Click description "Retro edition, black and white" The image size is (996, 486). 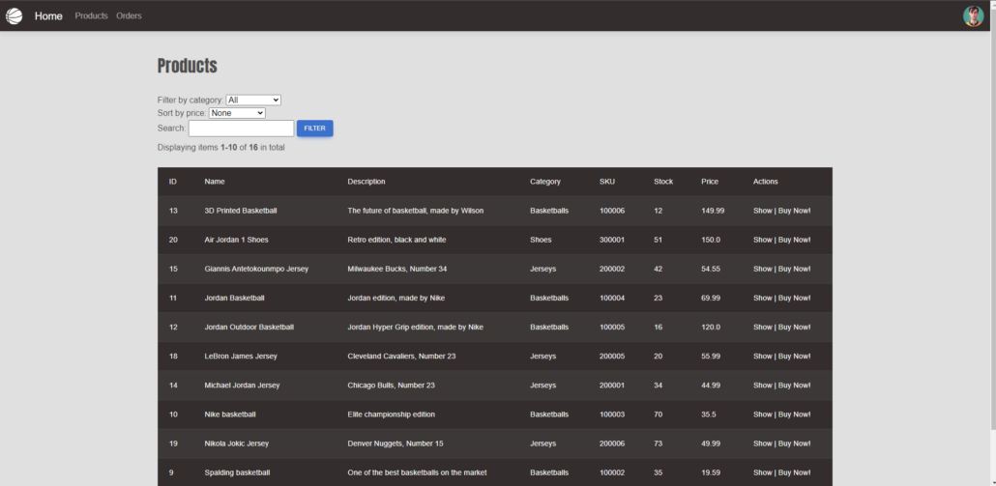tap(396, 240)
